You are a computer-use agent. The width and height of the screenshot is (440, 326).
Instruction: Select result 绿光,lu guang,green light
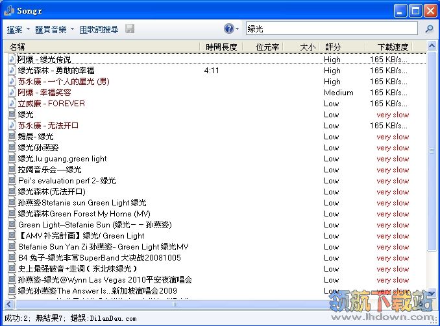pos(62,159)
